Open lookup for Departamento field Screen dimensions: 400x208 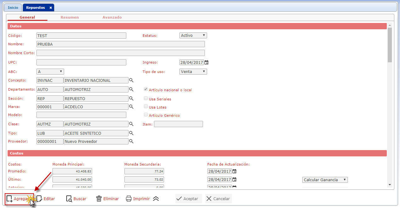(x=131, y=89)
